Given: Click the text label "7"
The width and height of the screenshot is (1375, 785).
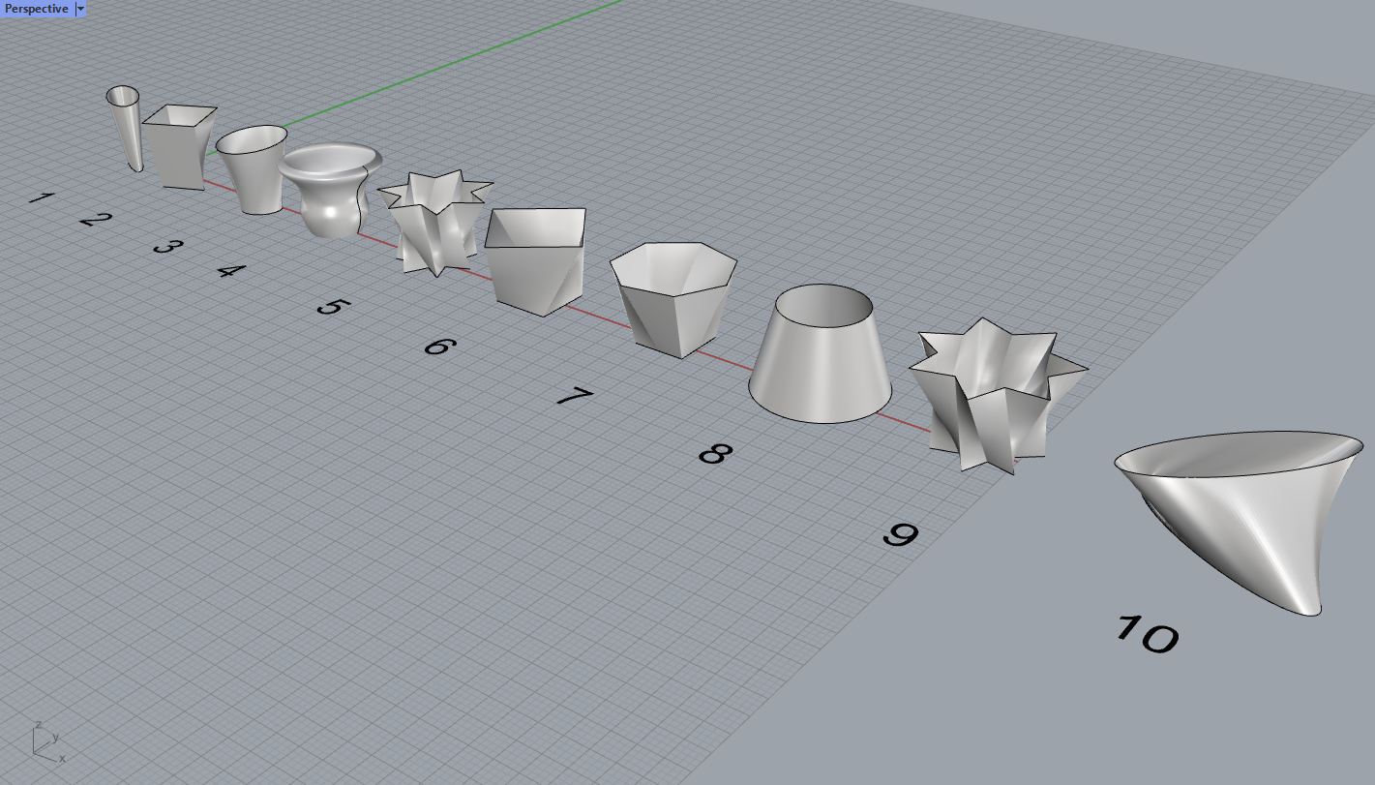Looking at the screenshot, I should [x=574, y=395].
